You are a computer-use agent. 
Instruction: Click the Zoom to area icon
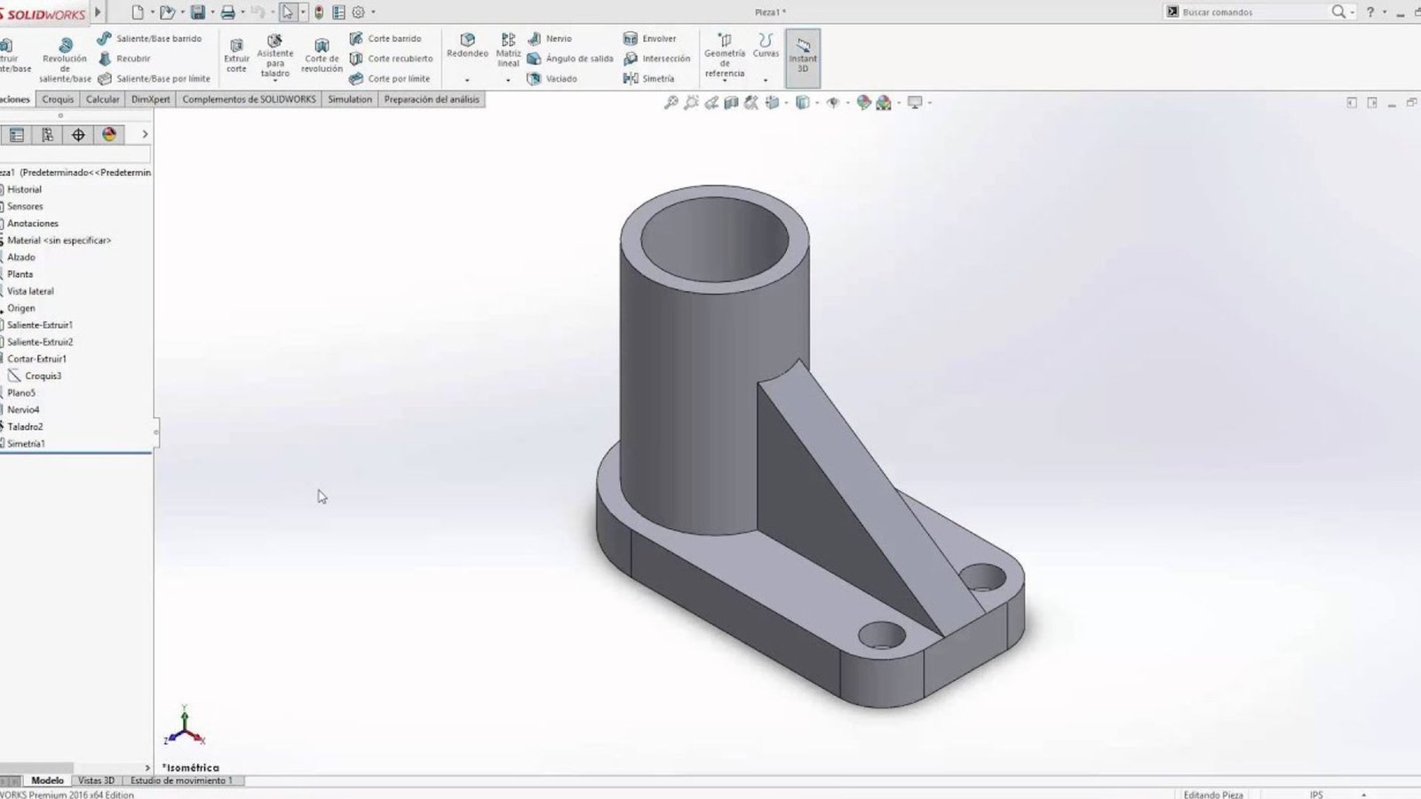pyautogui.click(x=691, y=103)
